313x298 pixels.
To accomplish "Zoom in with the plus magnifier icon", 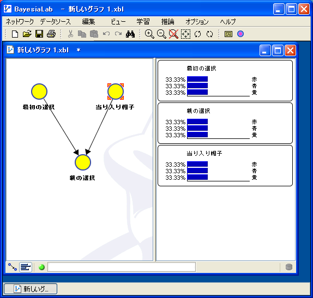I will coord(149,34).
